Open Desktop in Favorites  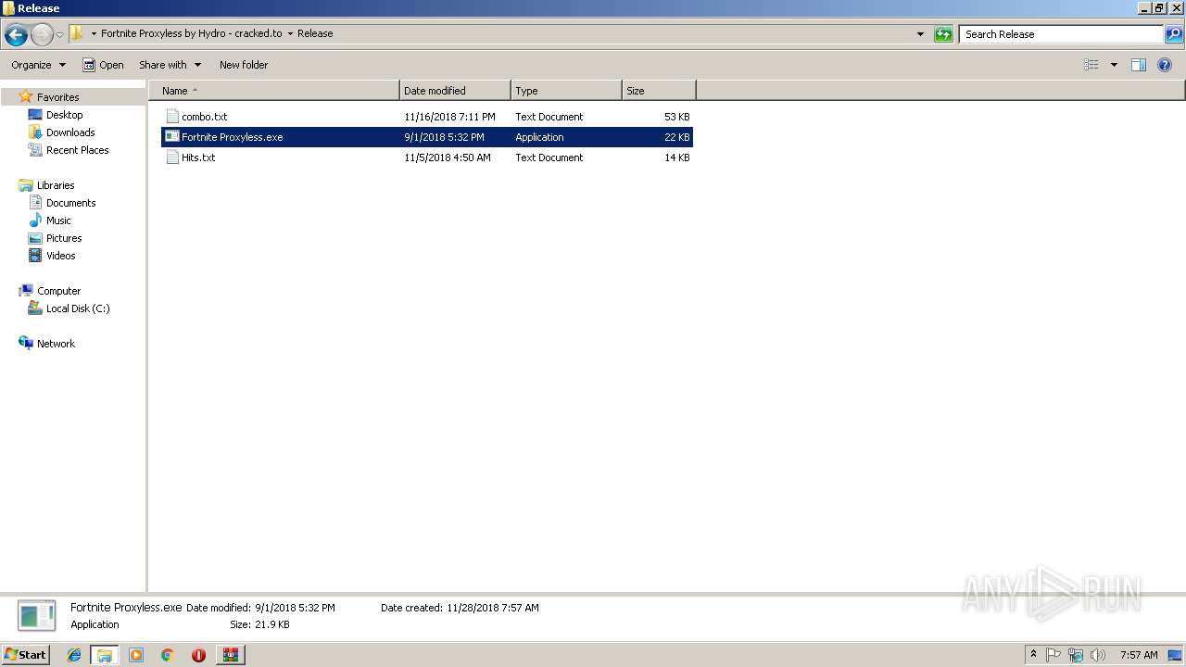pyautogui.click(x=64, y=115)
